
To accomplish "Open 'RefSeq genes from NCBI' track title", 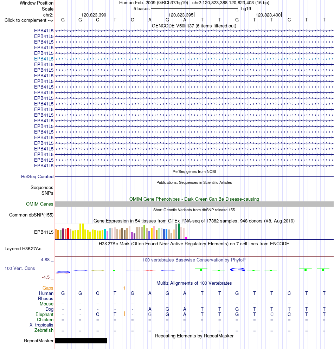I will click(x=194, y=172).
